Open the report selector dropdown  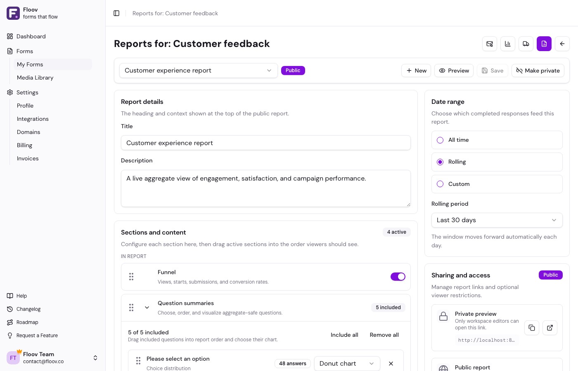point(199,70)
